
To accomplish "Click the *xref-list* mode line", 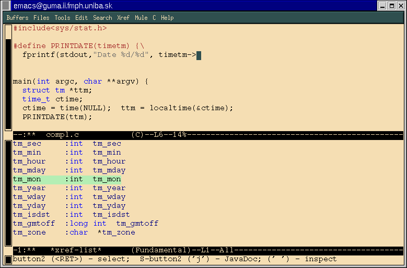I will pos(208,250).
